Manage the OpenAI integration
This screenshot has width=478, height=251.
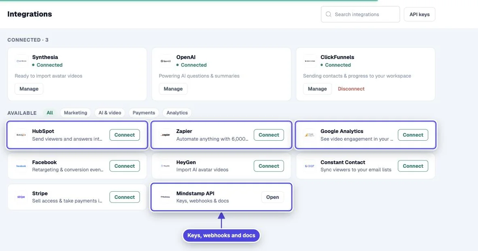[x=173, y=89]
